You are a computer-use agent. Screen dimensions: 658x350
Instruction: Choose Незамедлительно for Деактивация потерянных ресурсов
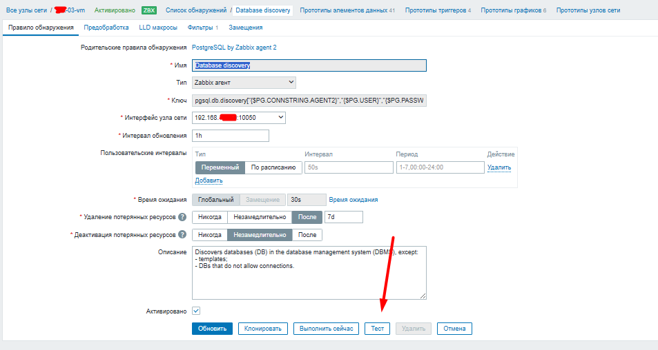[260, 235]
